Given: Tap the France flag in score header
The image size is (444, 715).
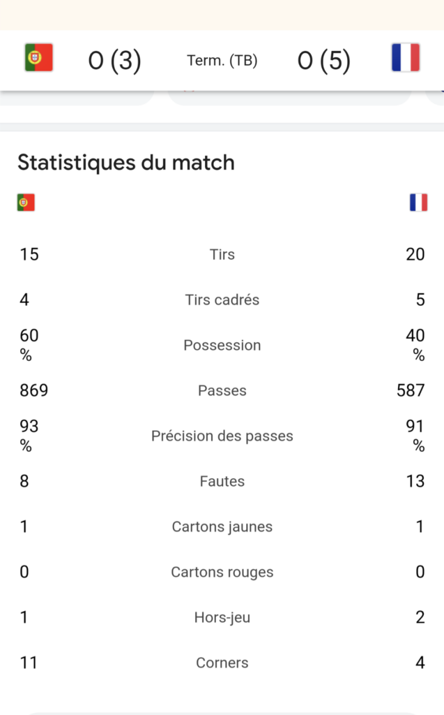Looking at the screenshot, I should tap(405, 57).
